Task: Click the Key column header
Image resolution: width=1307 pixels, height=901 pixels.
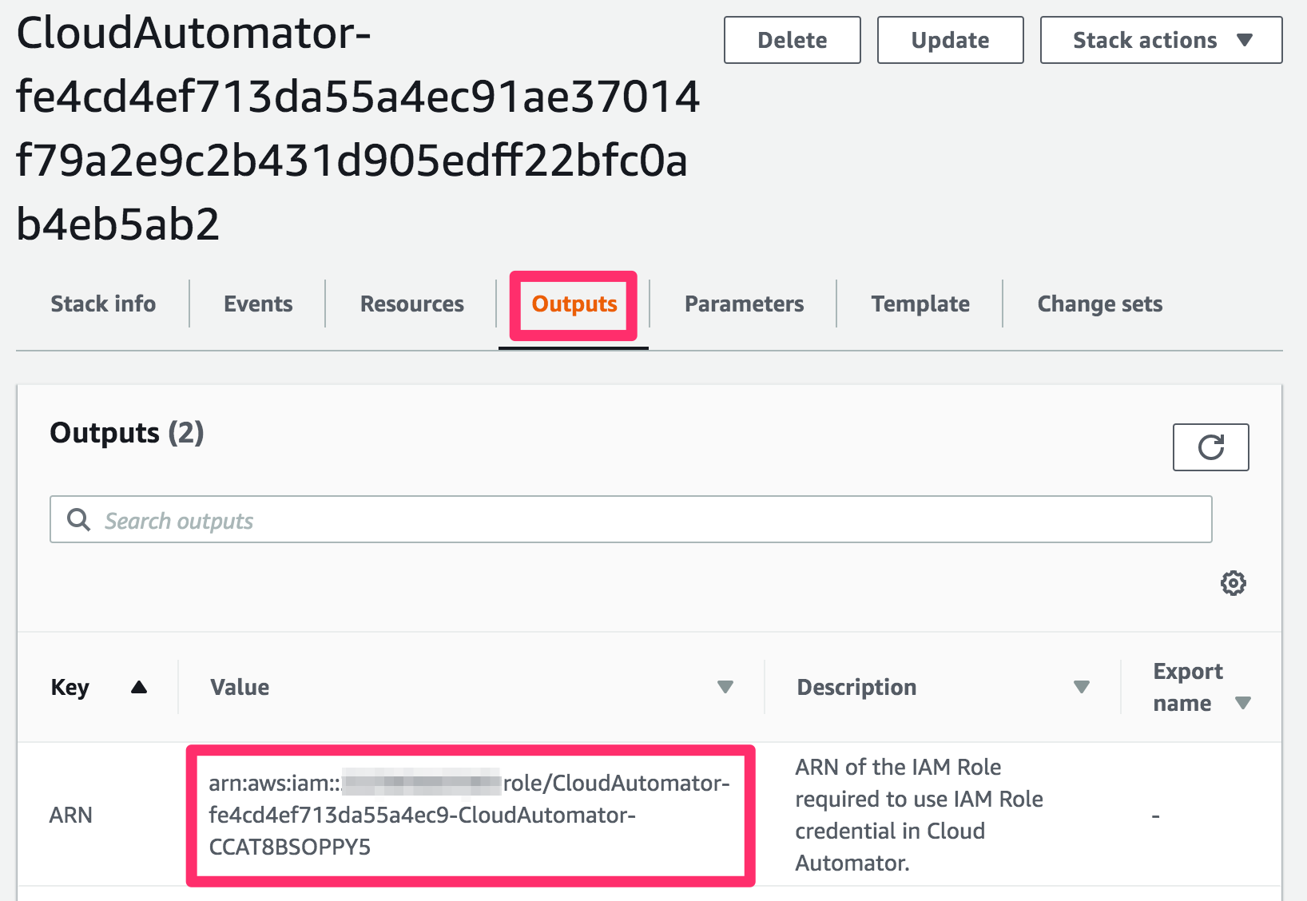Action: point(70,687)
